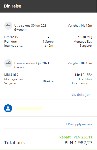Click the 'Direkte' flight label
This screenshot has height=150, width=97.
pos(48,81)
